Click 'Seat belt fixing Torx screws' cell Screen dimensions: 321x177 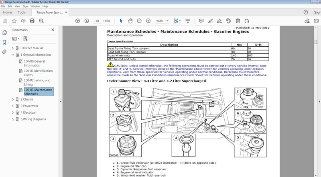point(169,52)
